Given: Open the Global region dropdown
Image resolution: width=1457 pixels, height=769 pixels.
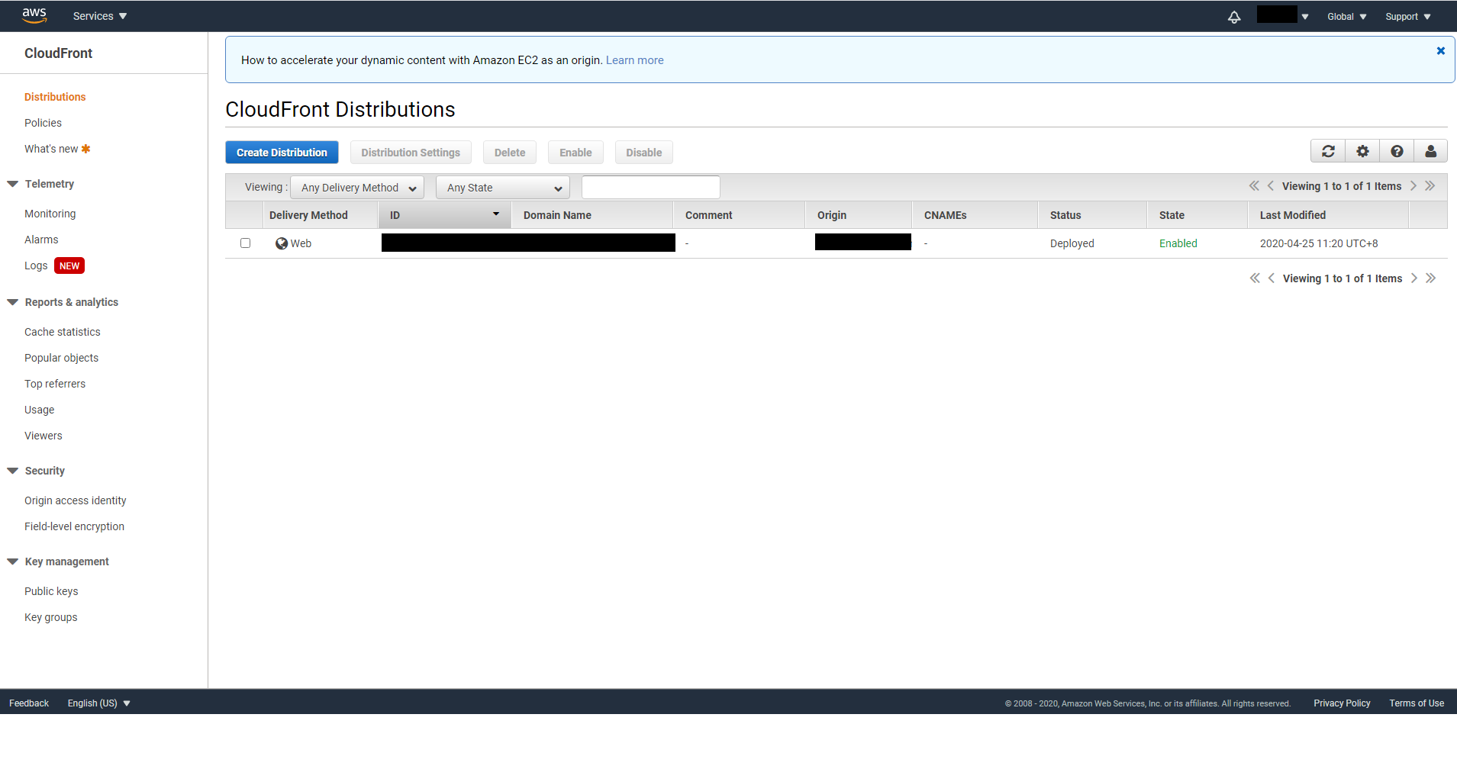Looking at the screenshot, I should (x=1347, y=17).
